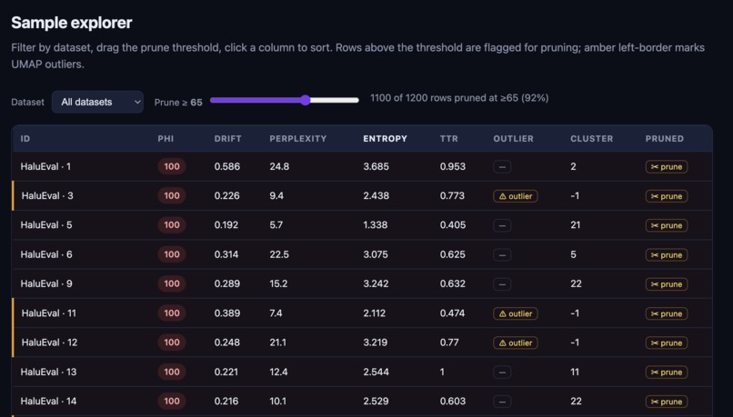
Task: Sort by the TTR column header
Action: (x=448, y=139)
